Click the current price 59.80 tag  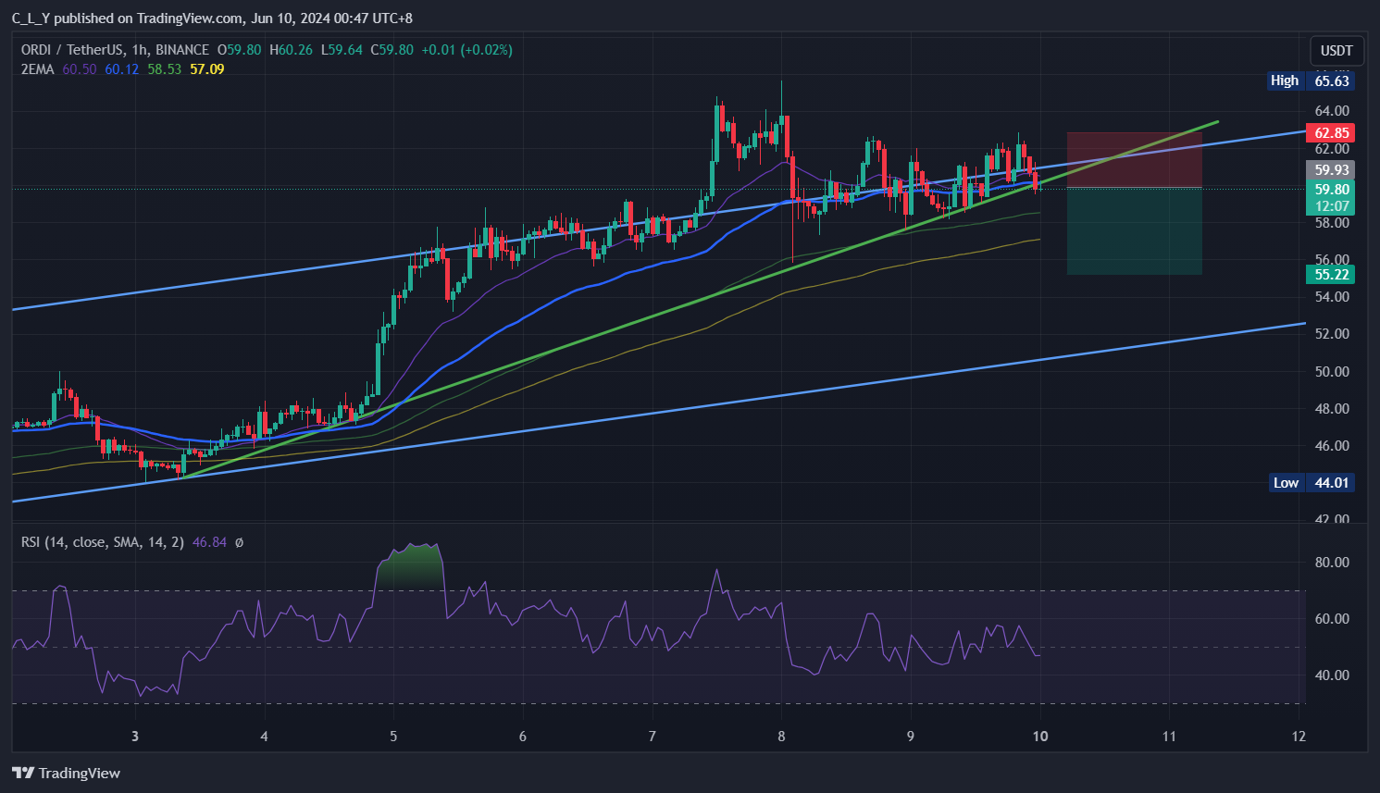point(1330,190)
